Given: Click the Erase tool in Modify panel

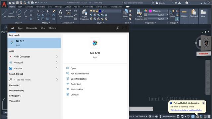Looking at the screenshot, I should coord(54,11).
